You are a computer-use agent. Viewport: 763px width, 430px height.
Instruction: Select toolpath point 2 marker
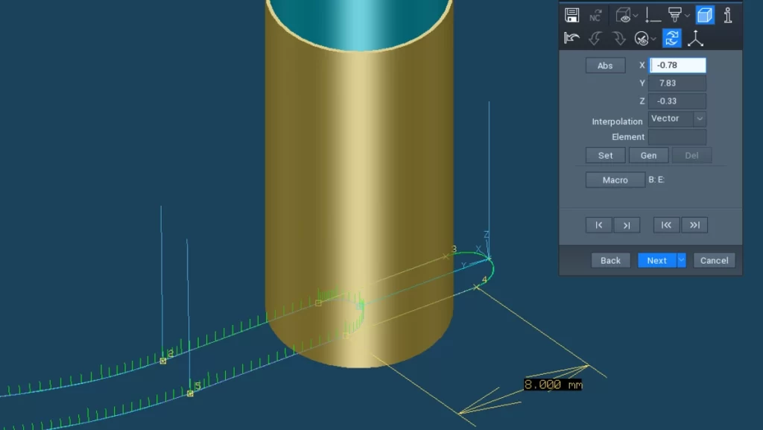click(x=163, y=361)
